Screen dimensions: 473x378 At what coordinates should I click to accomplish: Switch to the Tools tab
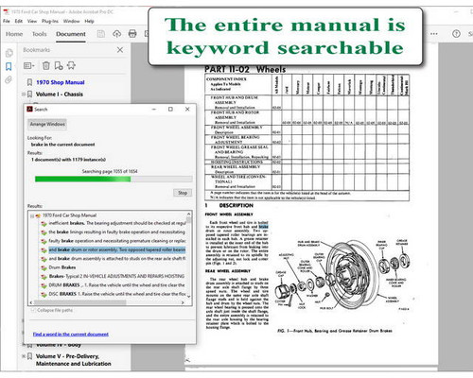pyautogui.click(x=39, y=34)
